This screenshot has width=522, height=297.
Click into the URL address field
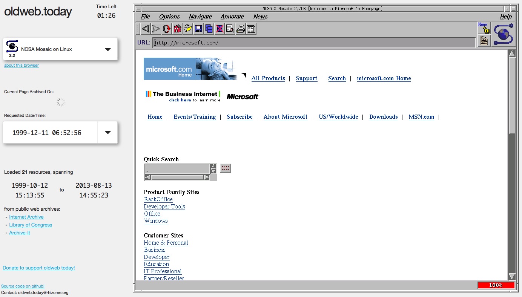[x=314, y=43]
